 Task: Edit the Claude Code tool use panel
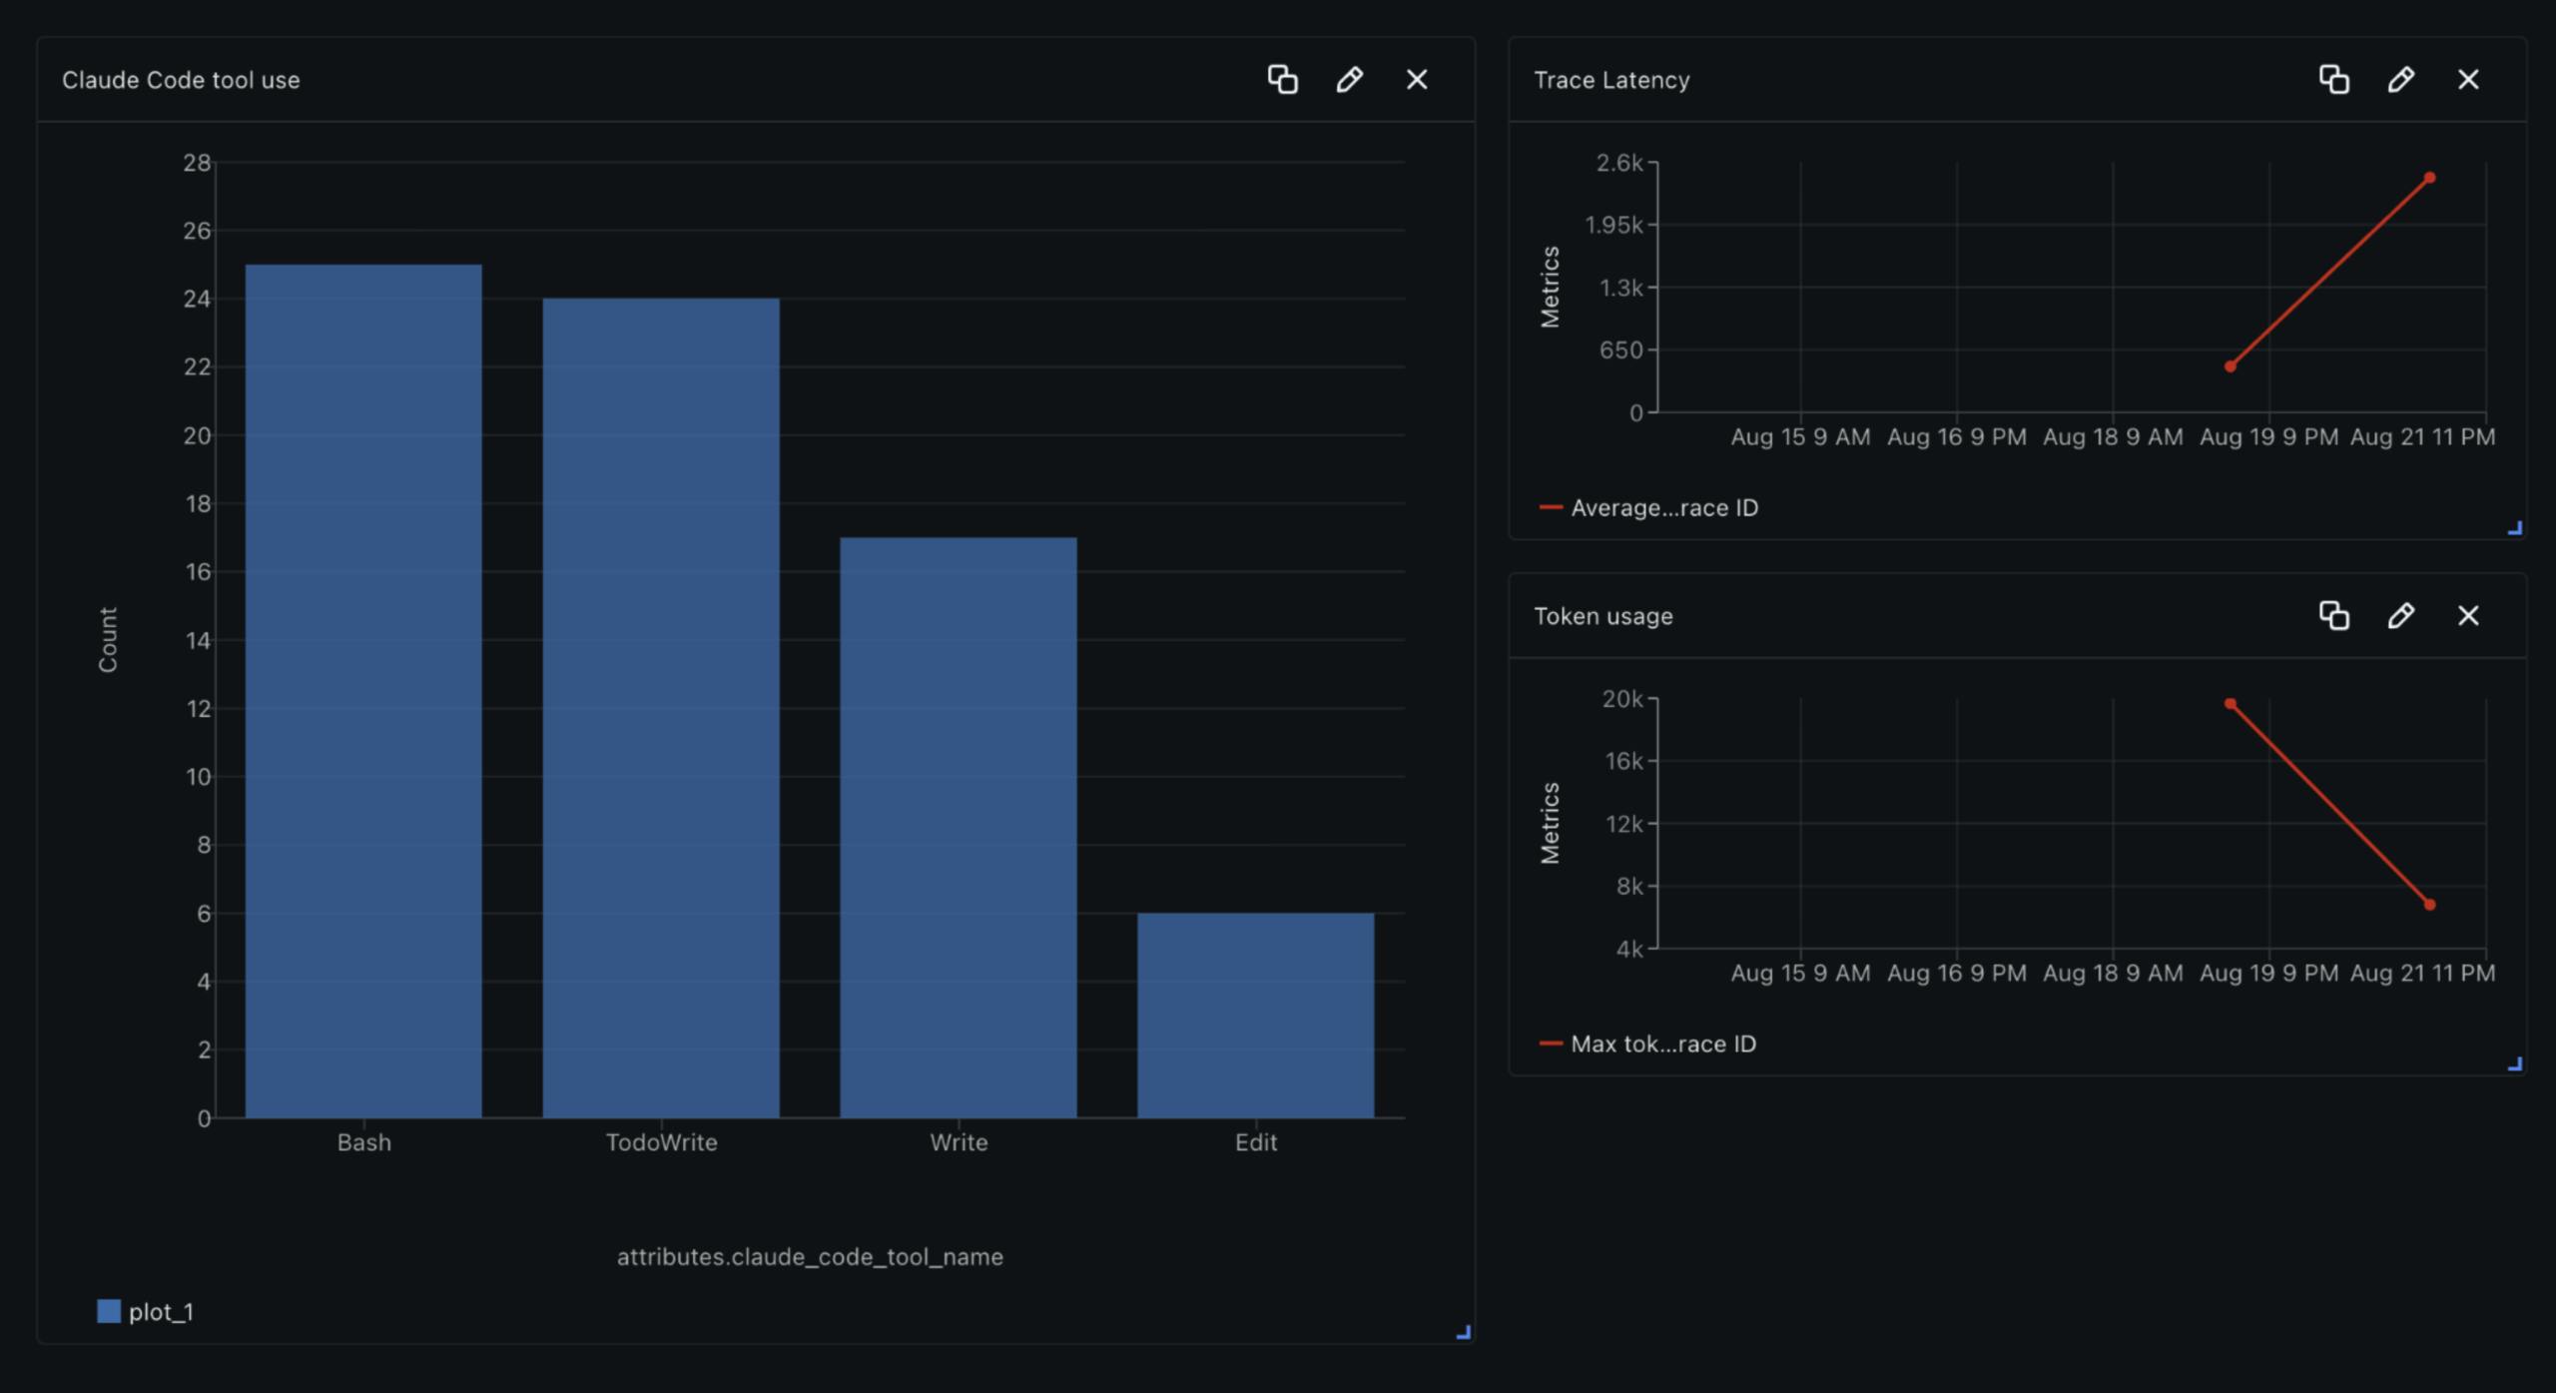[x=1349, y=79]
